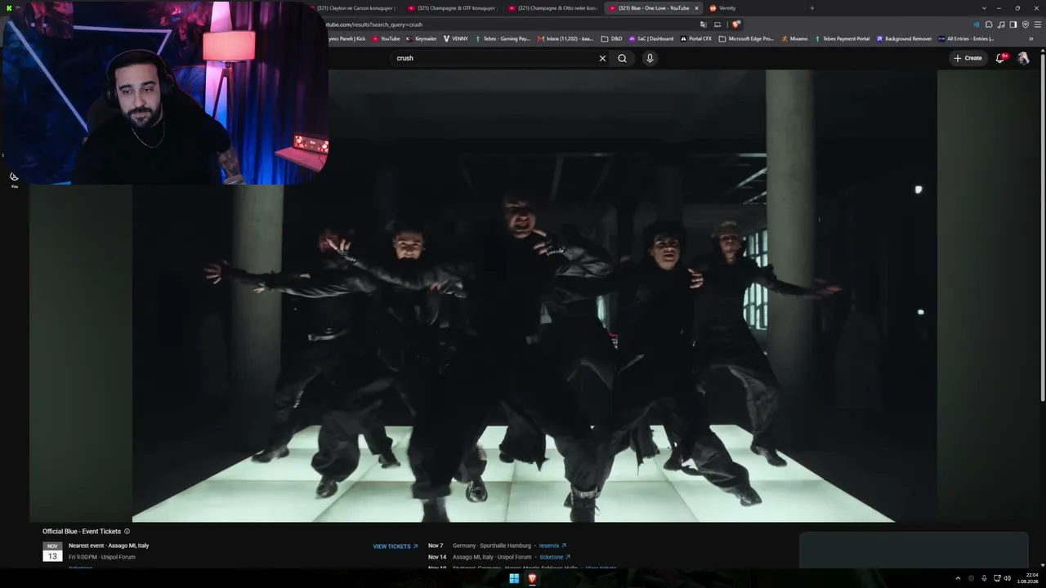Open YouTube notifications bell

(x=1000, y=58)
